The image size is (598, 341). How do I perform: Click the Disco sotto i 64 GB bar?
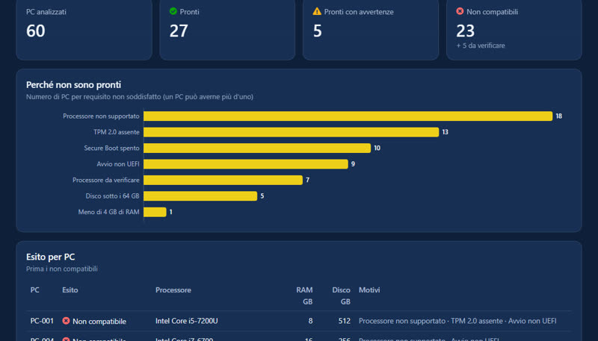[x=200, y=196]
